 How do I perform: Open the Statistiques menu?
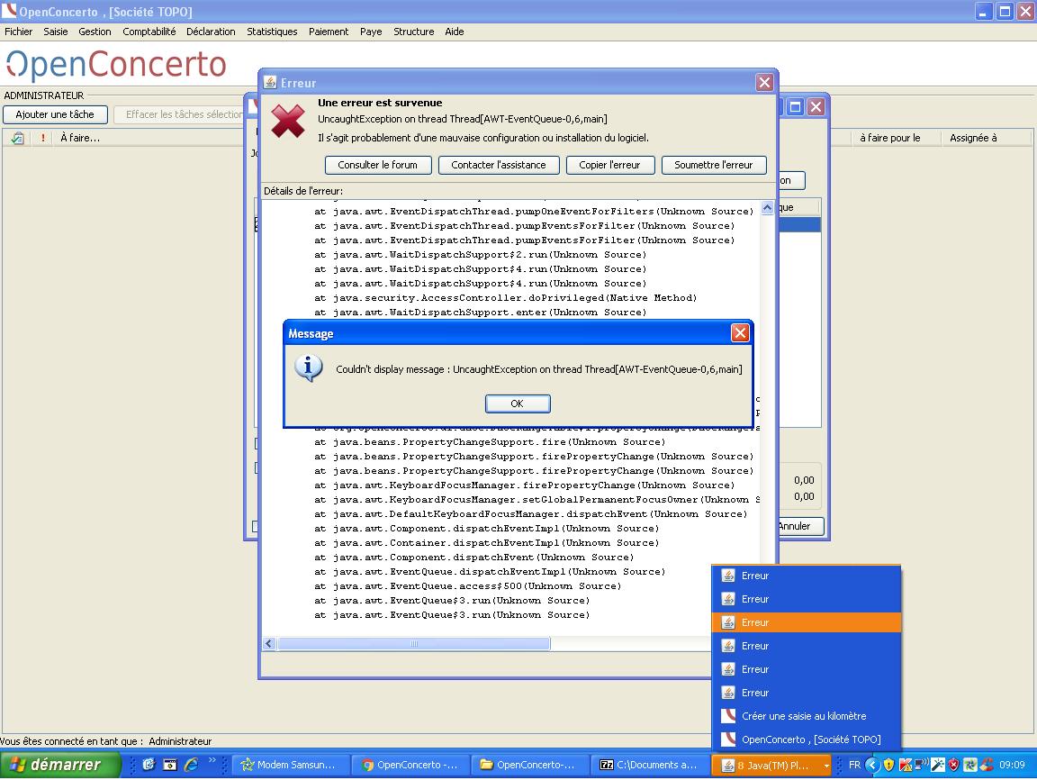[x=272, y=32]
